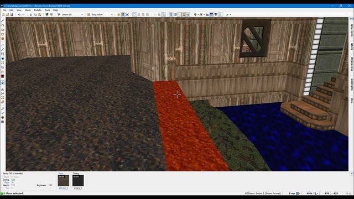The image size is (354, 199).
Task: Click the Open Map folder icon
Action: (x=7, y=15)
